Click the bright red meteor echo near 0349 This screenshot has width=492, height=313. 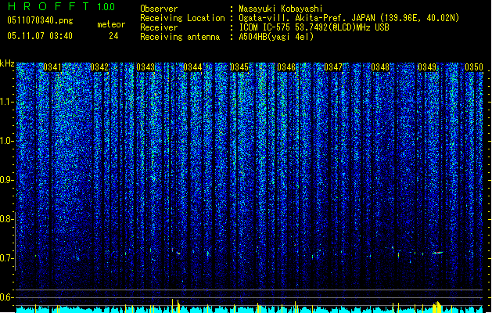[437, 253]
